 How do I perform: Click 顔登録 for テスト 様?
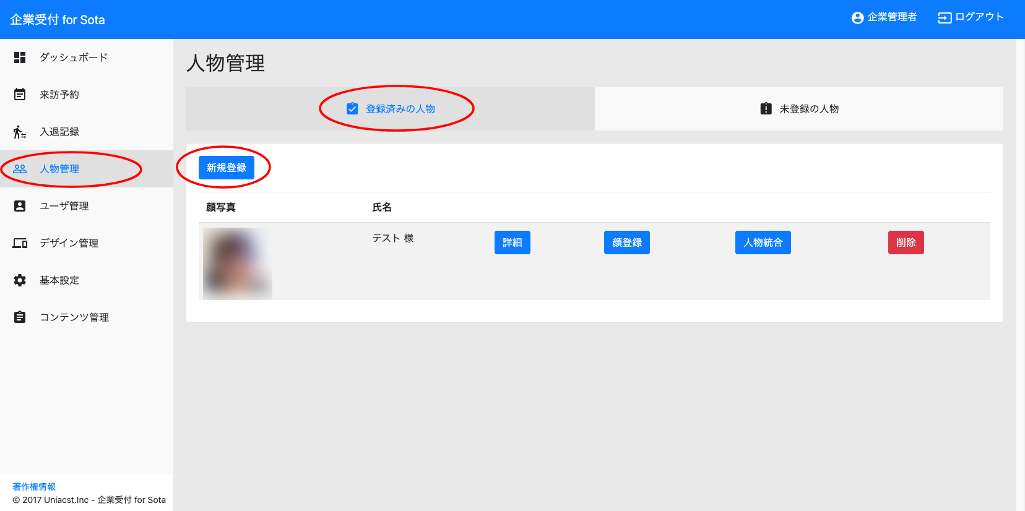click(x=627, y=243)
